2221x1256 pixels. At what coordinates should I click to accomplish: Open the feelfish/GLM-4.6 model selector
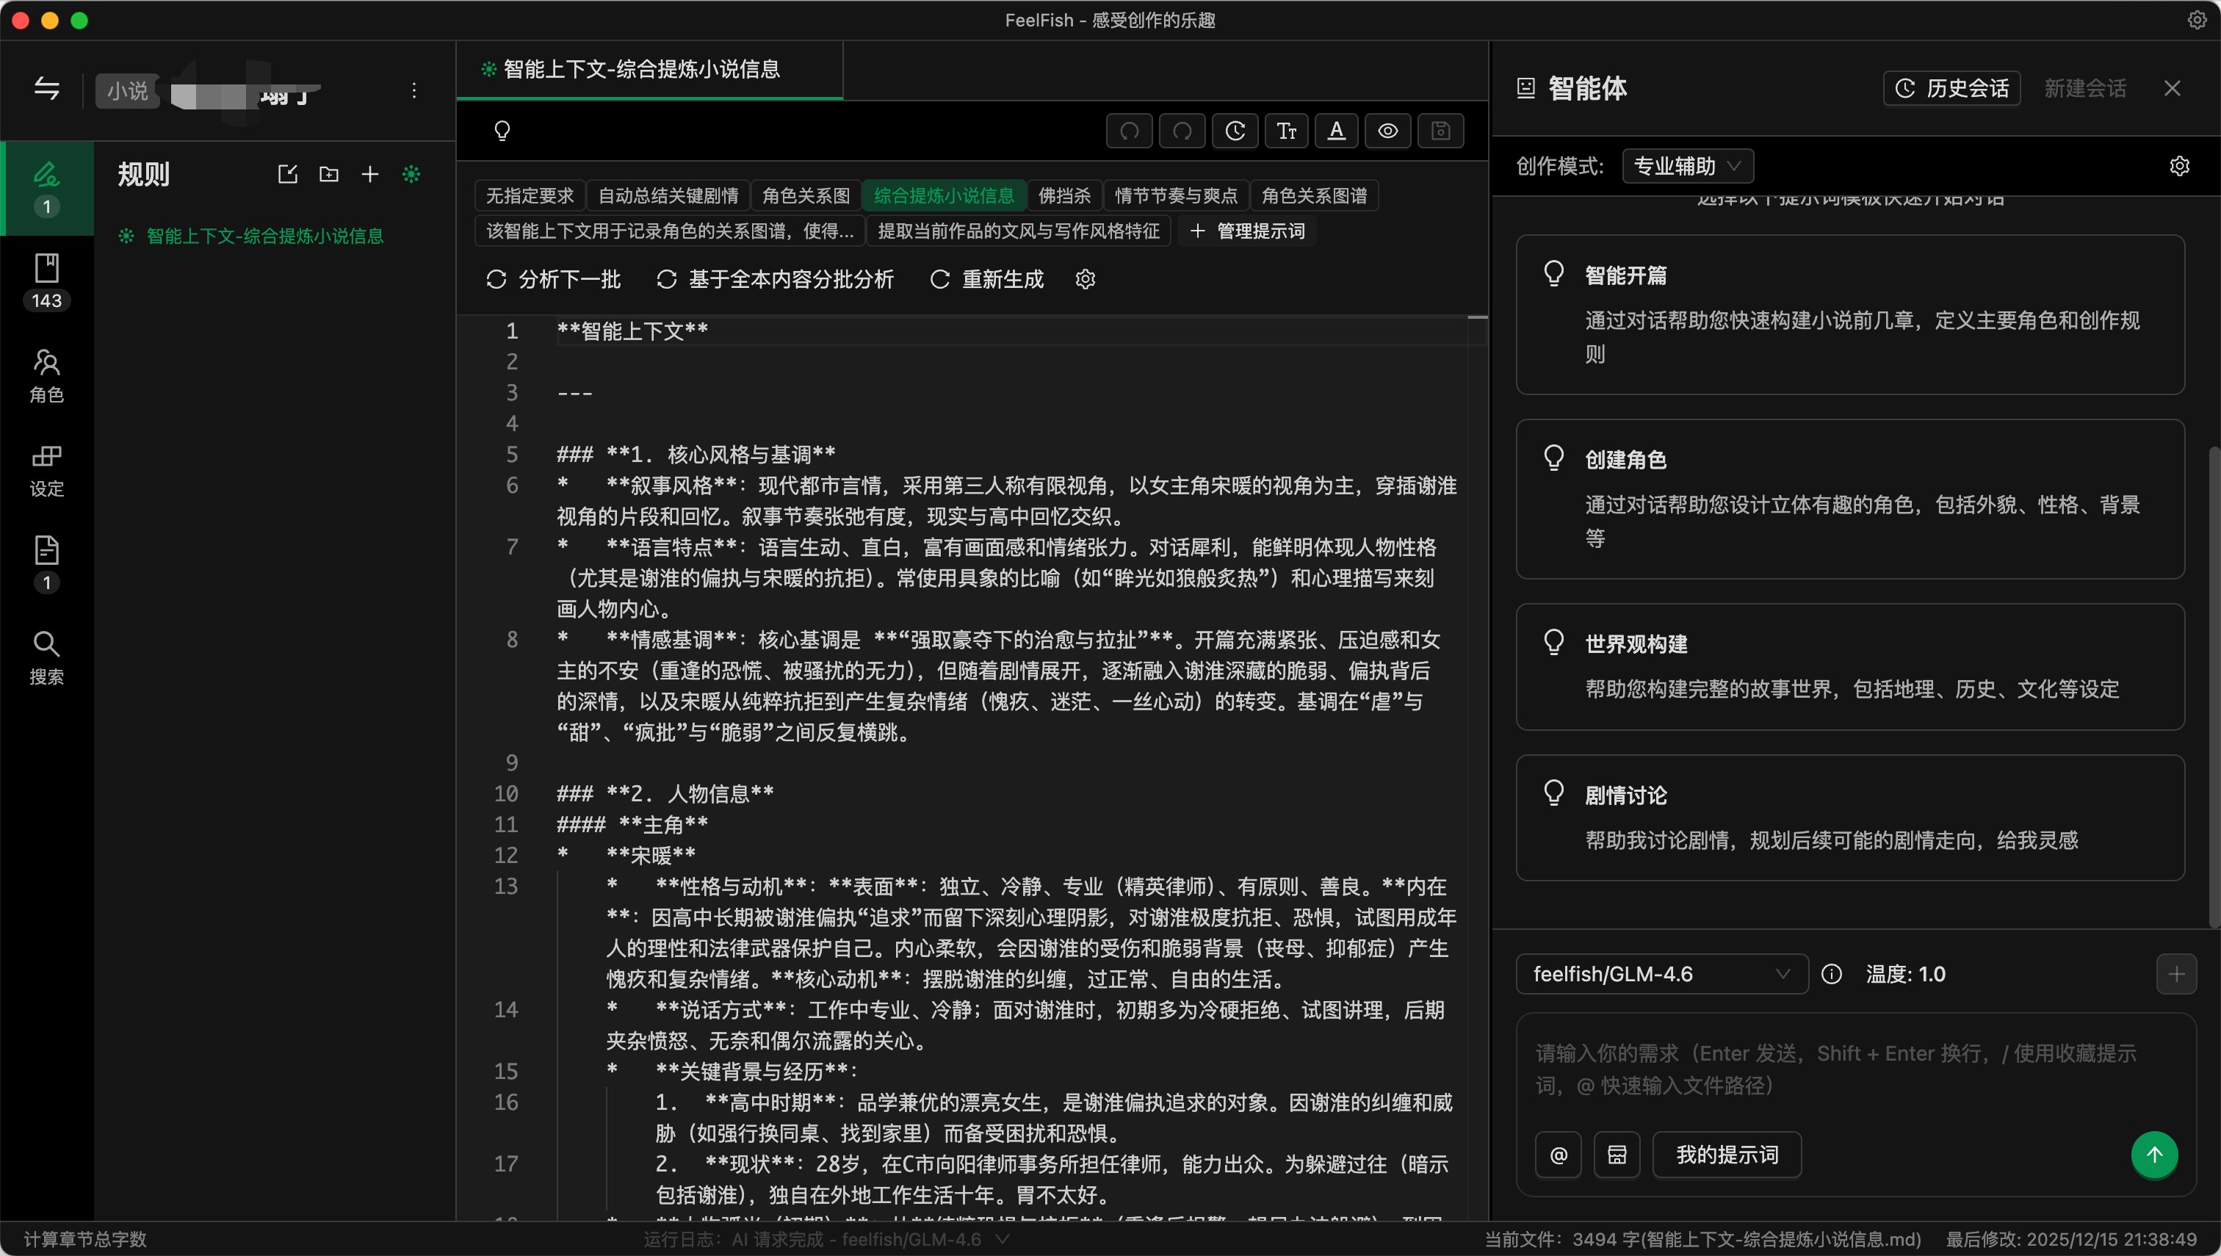(1661, 974)
